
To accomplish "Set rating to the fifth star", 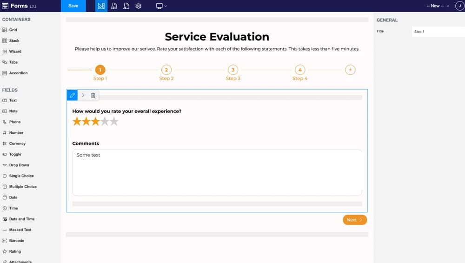I will coord(114,122).
